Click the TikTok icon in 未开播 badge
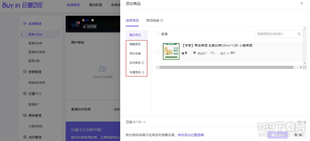Screen dimensions: 310x141 pyautogui.click(x=85, y=26)
